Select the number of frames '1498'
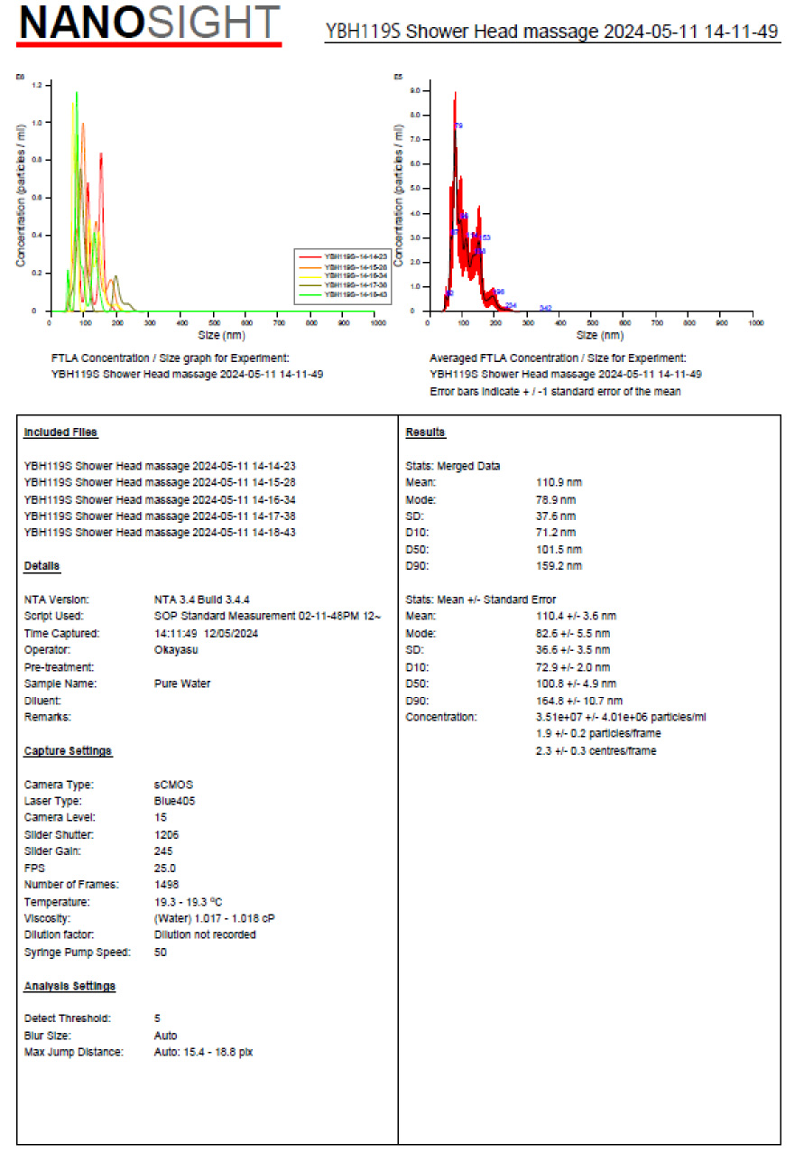804x1162 pixels. point(167,885)
